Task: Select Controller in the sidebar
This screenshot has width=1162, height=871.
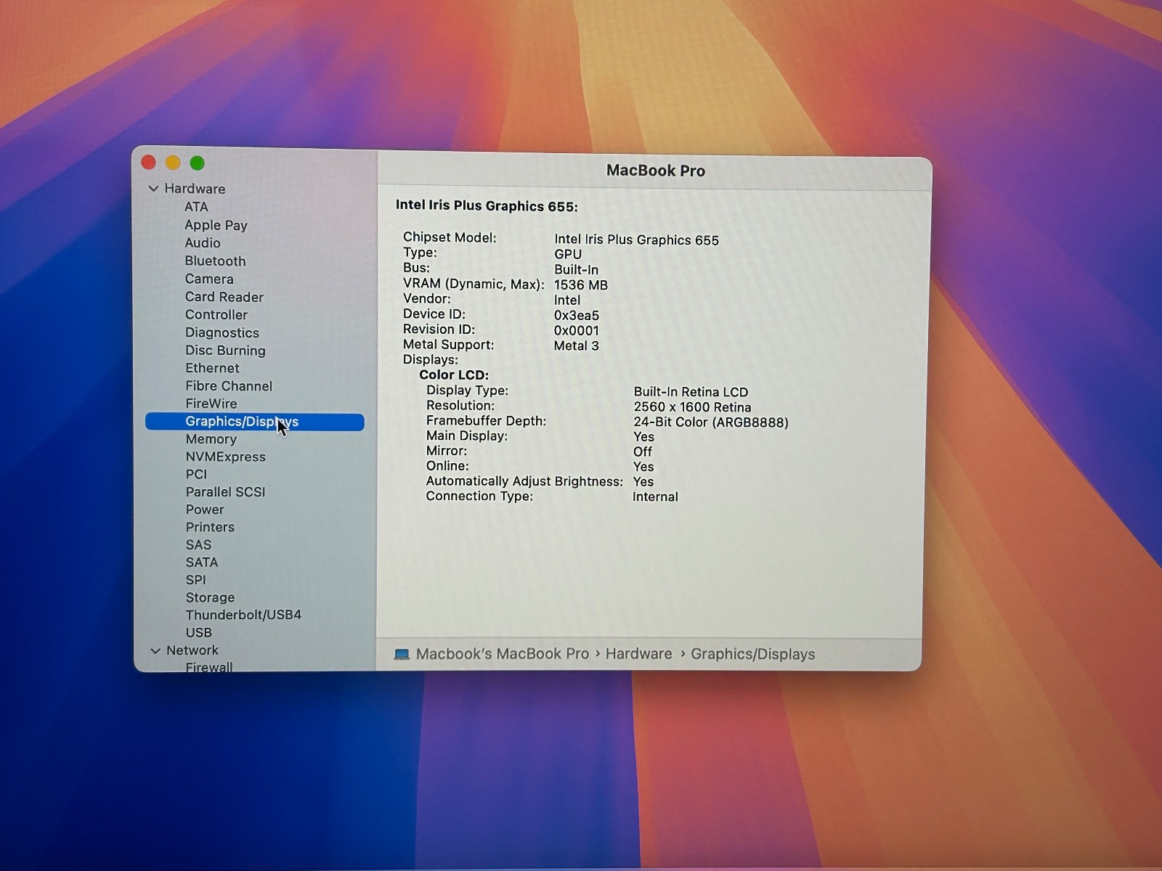Action: [x=216, y=315]
